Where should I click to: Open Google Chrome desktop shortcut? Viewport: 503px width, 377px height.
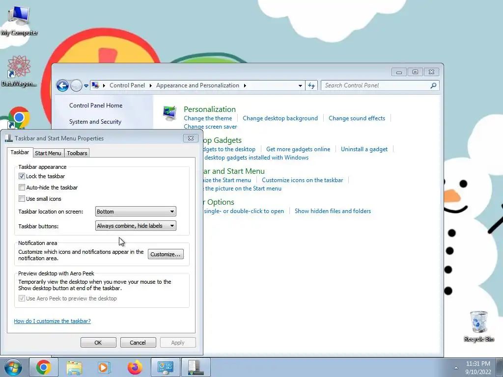point(19,118)
